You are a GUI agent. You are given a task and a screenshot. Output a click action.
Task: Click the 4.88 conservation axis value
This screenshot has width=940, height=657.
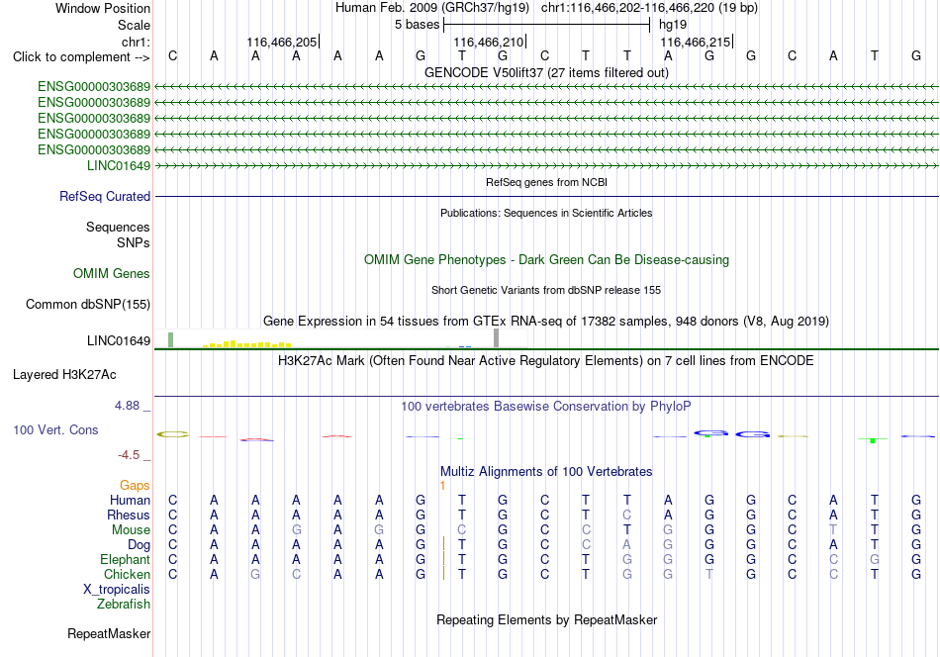tap(127, 406)
